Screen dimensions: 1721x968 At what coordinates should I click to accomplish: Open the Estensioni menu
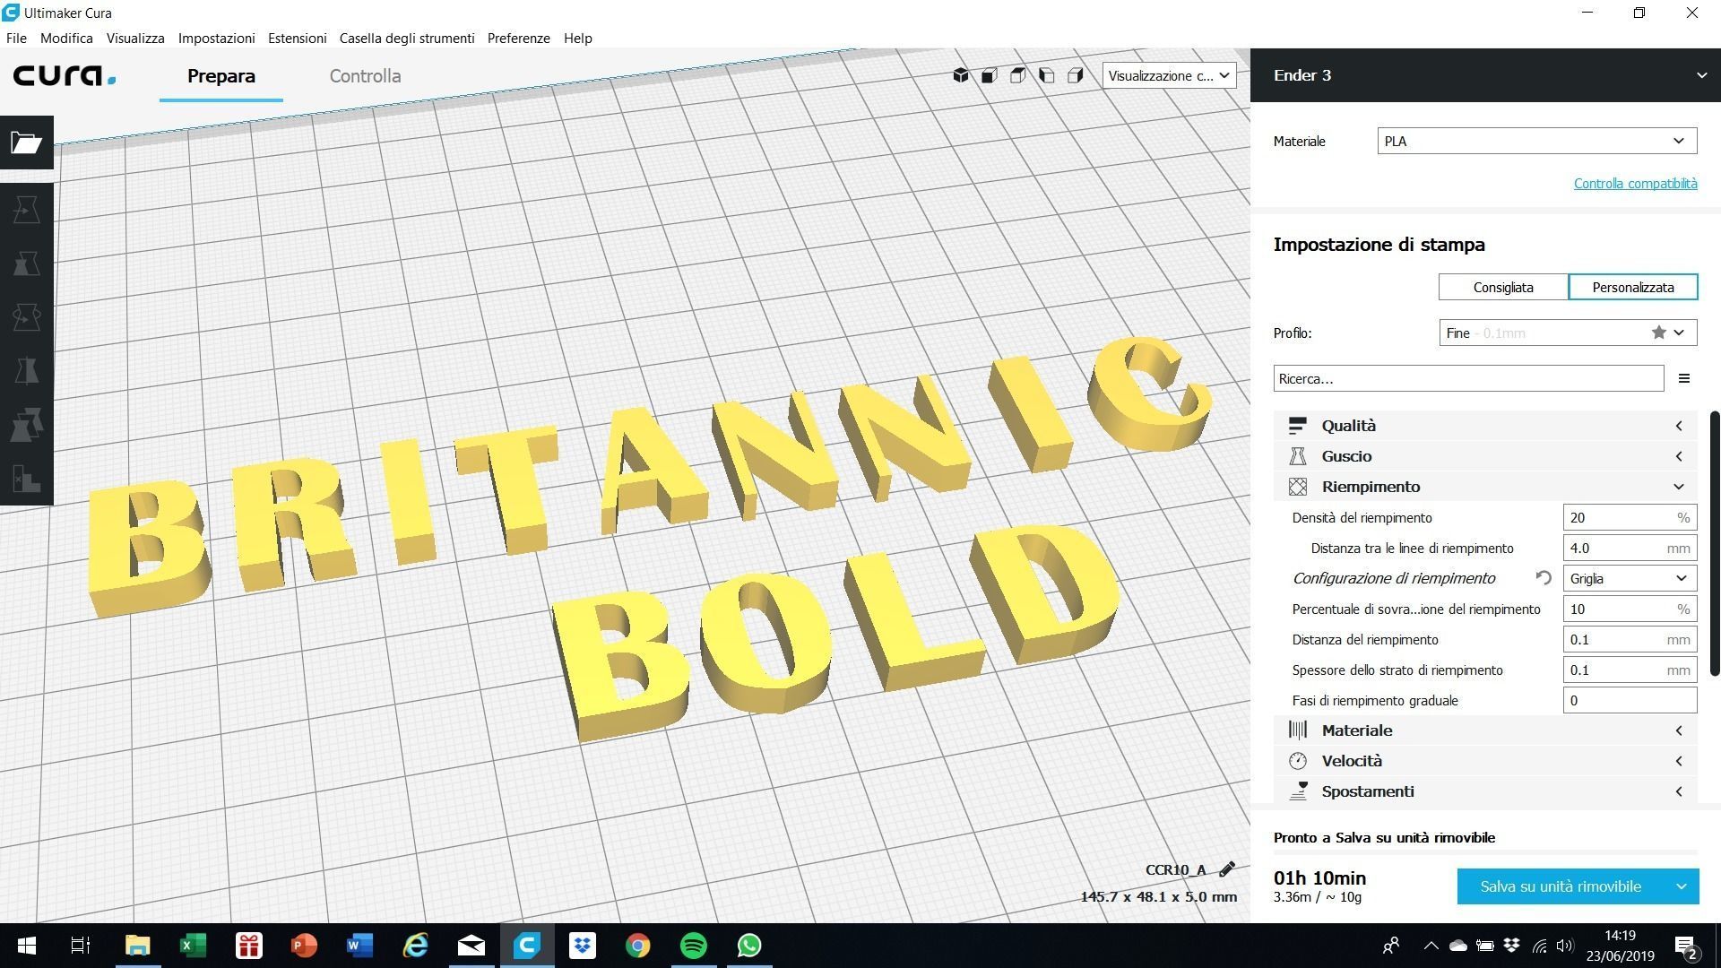pyautogui.click(x=297, y=38)
